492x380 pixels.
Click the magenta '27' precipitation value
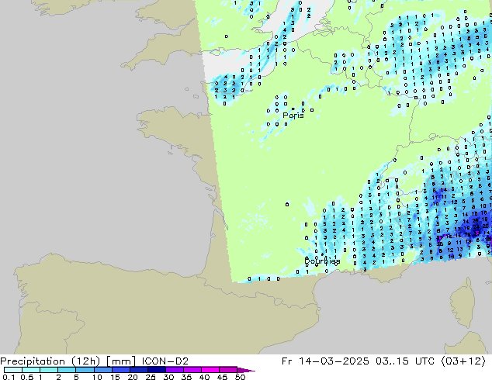tap(477, 233)
